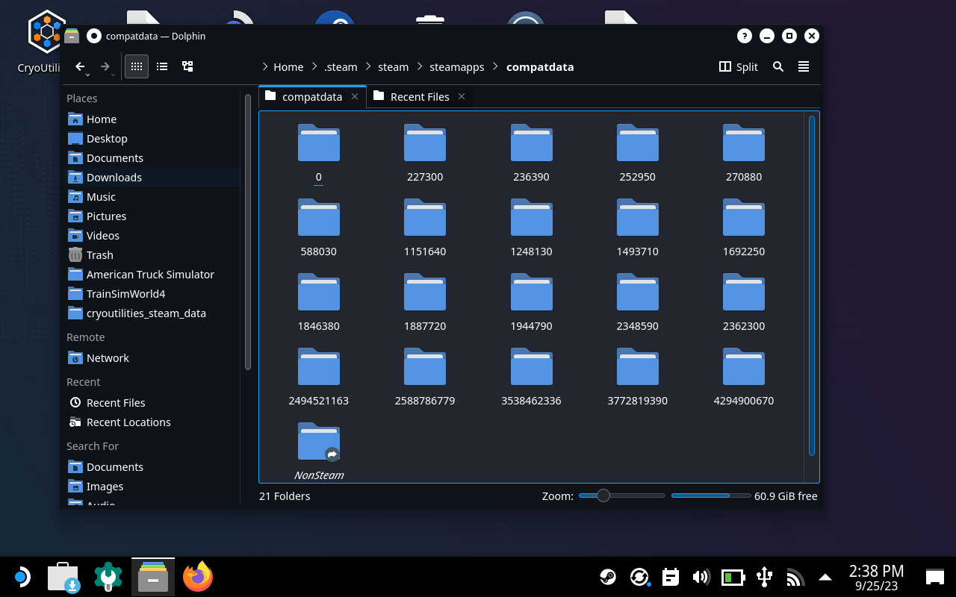Open the Search magnifier icon
Screen dimensions: 956x597
(777, 66)
